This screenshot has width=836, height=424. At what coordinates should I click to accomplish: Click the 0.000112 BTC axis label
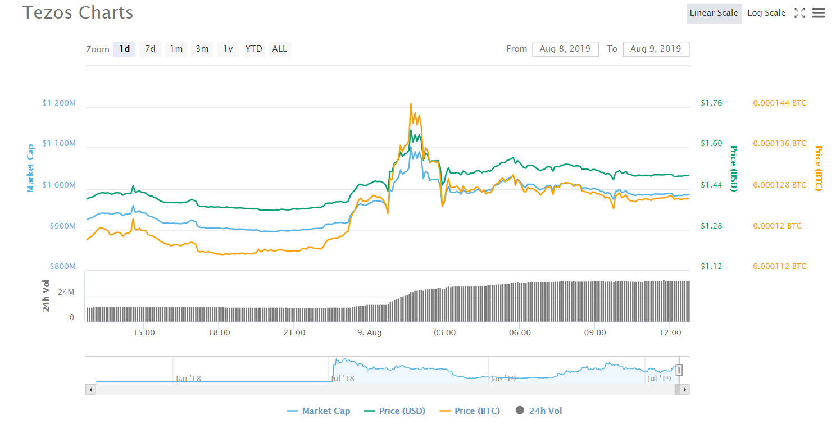[x=780, y=266]
